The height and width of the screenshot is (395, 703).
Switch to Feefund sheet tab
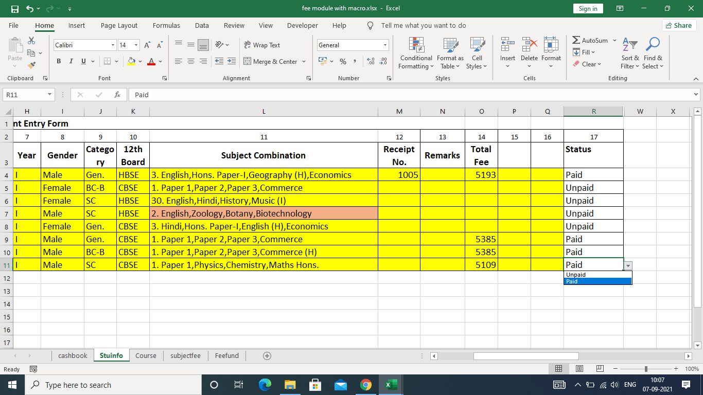coord(227,355)
